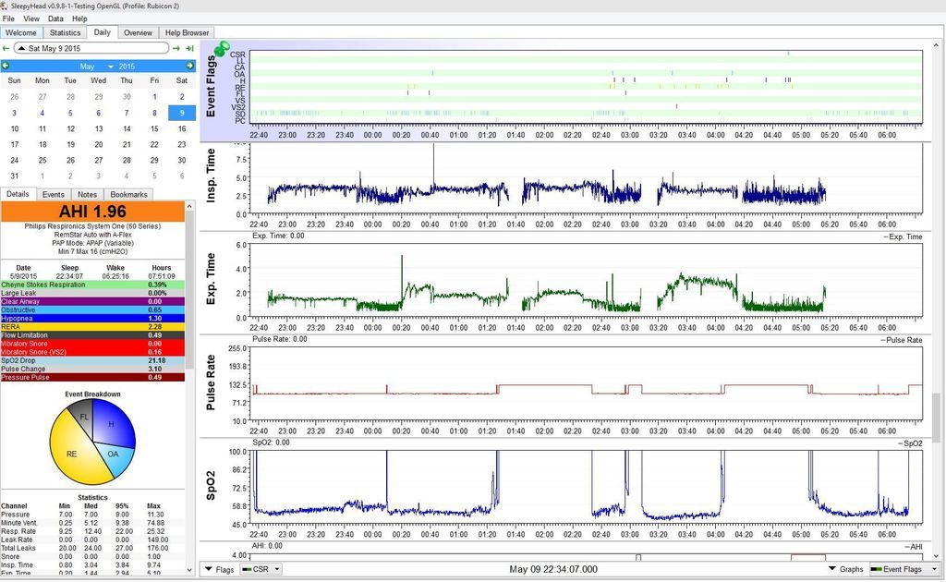The image size is (946, 582).
Task: Click the Clear Airway row
Action: point(92,301)
